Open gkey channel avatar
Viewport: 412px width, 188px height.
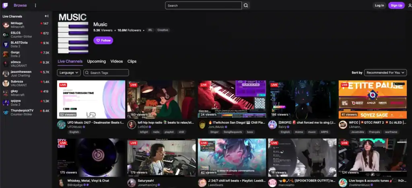[x=6, y=93]
